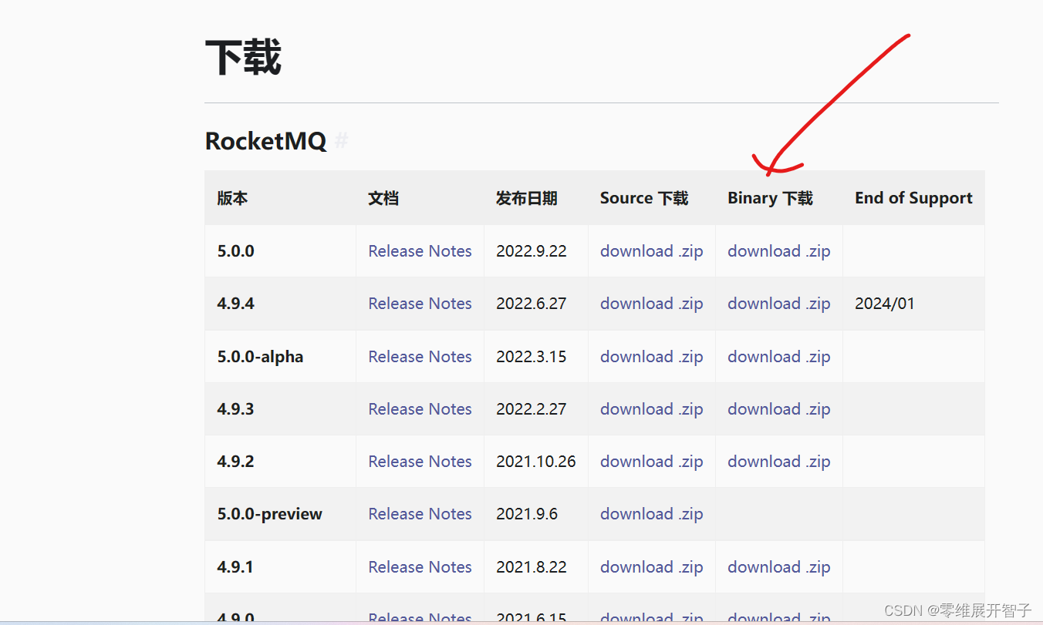Download the Source zip for version 5.0.0
Image resolution: width=1043 pixels, height=625 pixels.
click(651, 250)
